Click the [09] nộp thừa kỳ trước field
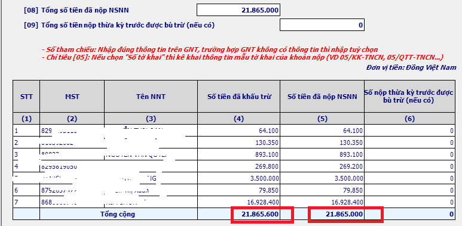 click(x=322, y=25)
